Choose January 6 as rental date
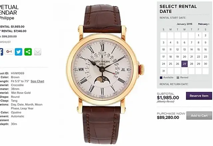Screen dimensions: 213x146 click(x=184, y=42)
